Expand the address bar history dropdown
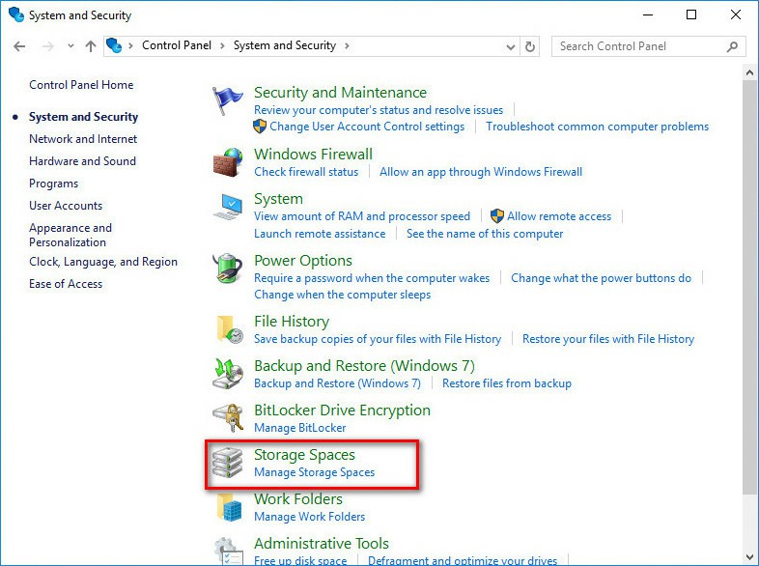The width and height of the screenshot is (759, 566). (x=510, y=47)
